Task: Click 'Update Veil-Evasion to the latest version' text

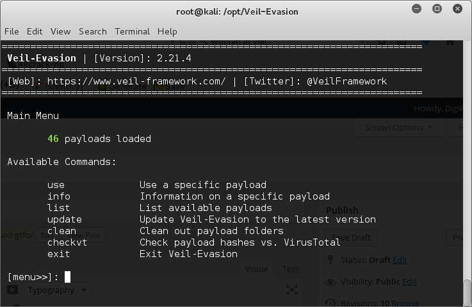Action: tap(257, 219)
